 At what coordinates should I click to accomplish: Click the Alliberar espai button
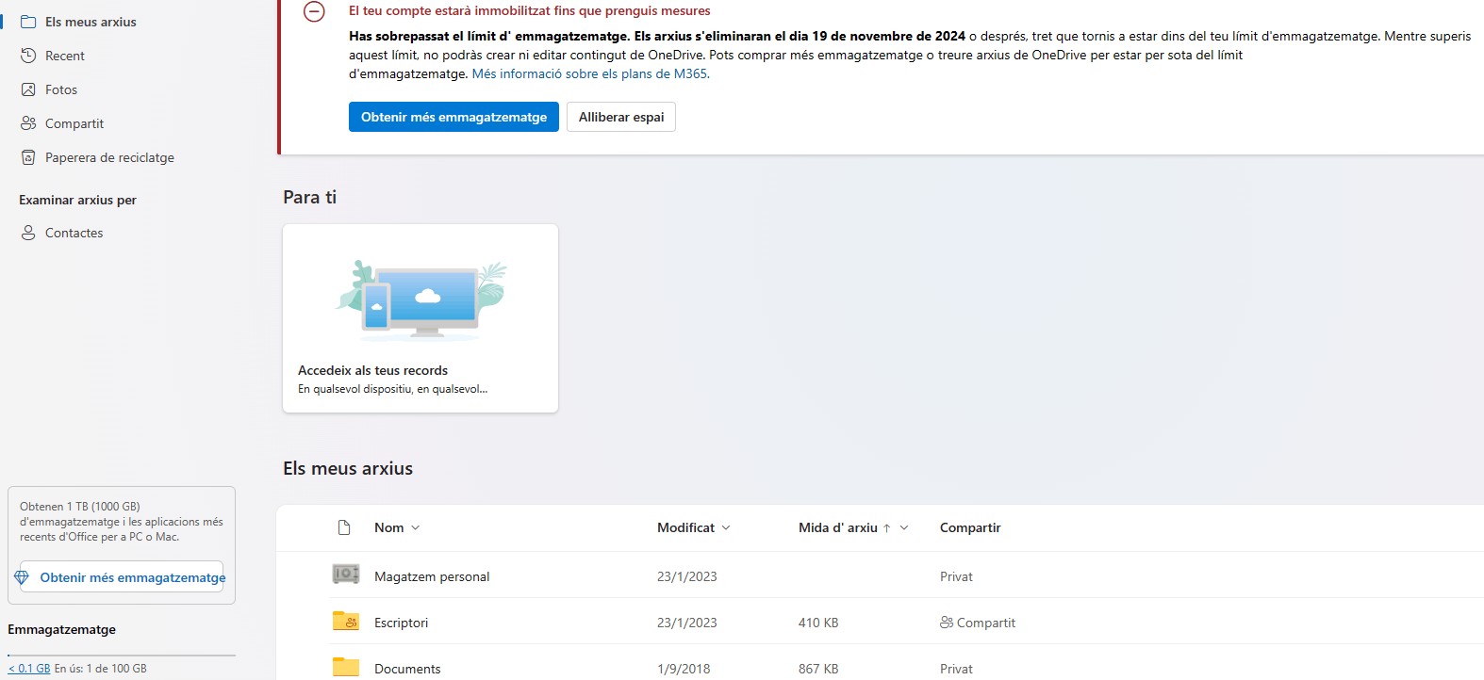click(621, 117)
